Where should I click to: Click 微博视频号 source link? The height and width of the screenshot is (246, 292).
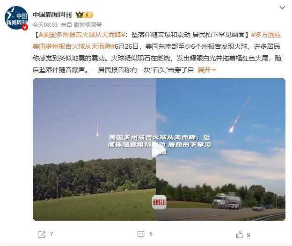pyautogui.click(x=88, y=25)
